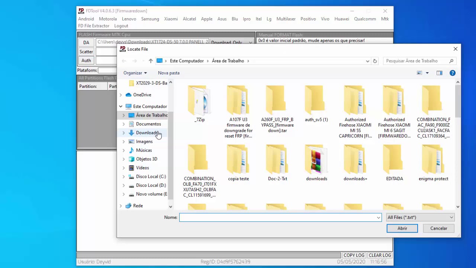Open the Xiaomi menu in FDTool
Screen dimensions: 476x268
(x=171, y=19)
